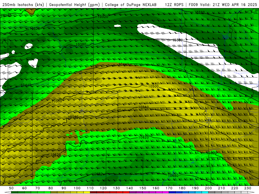Click the '210' label on the color scale

[x=221, y=188]
